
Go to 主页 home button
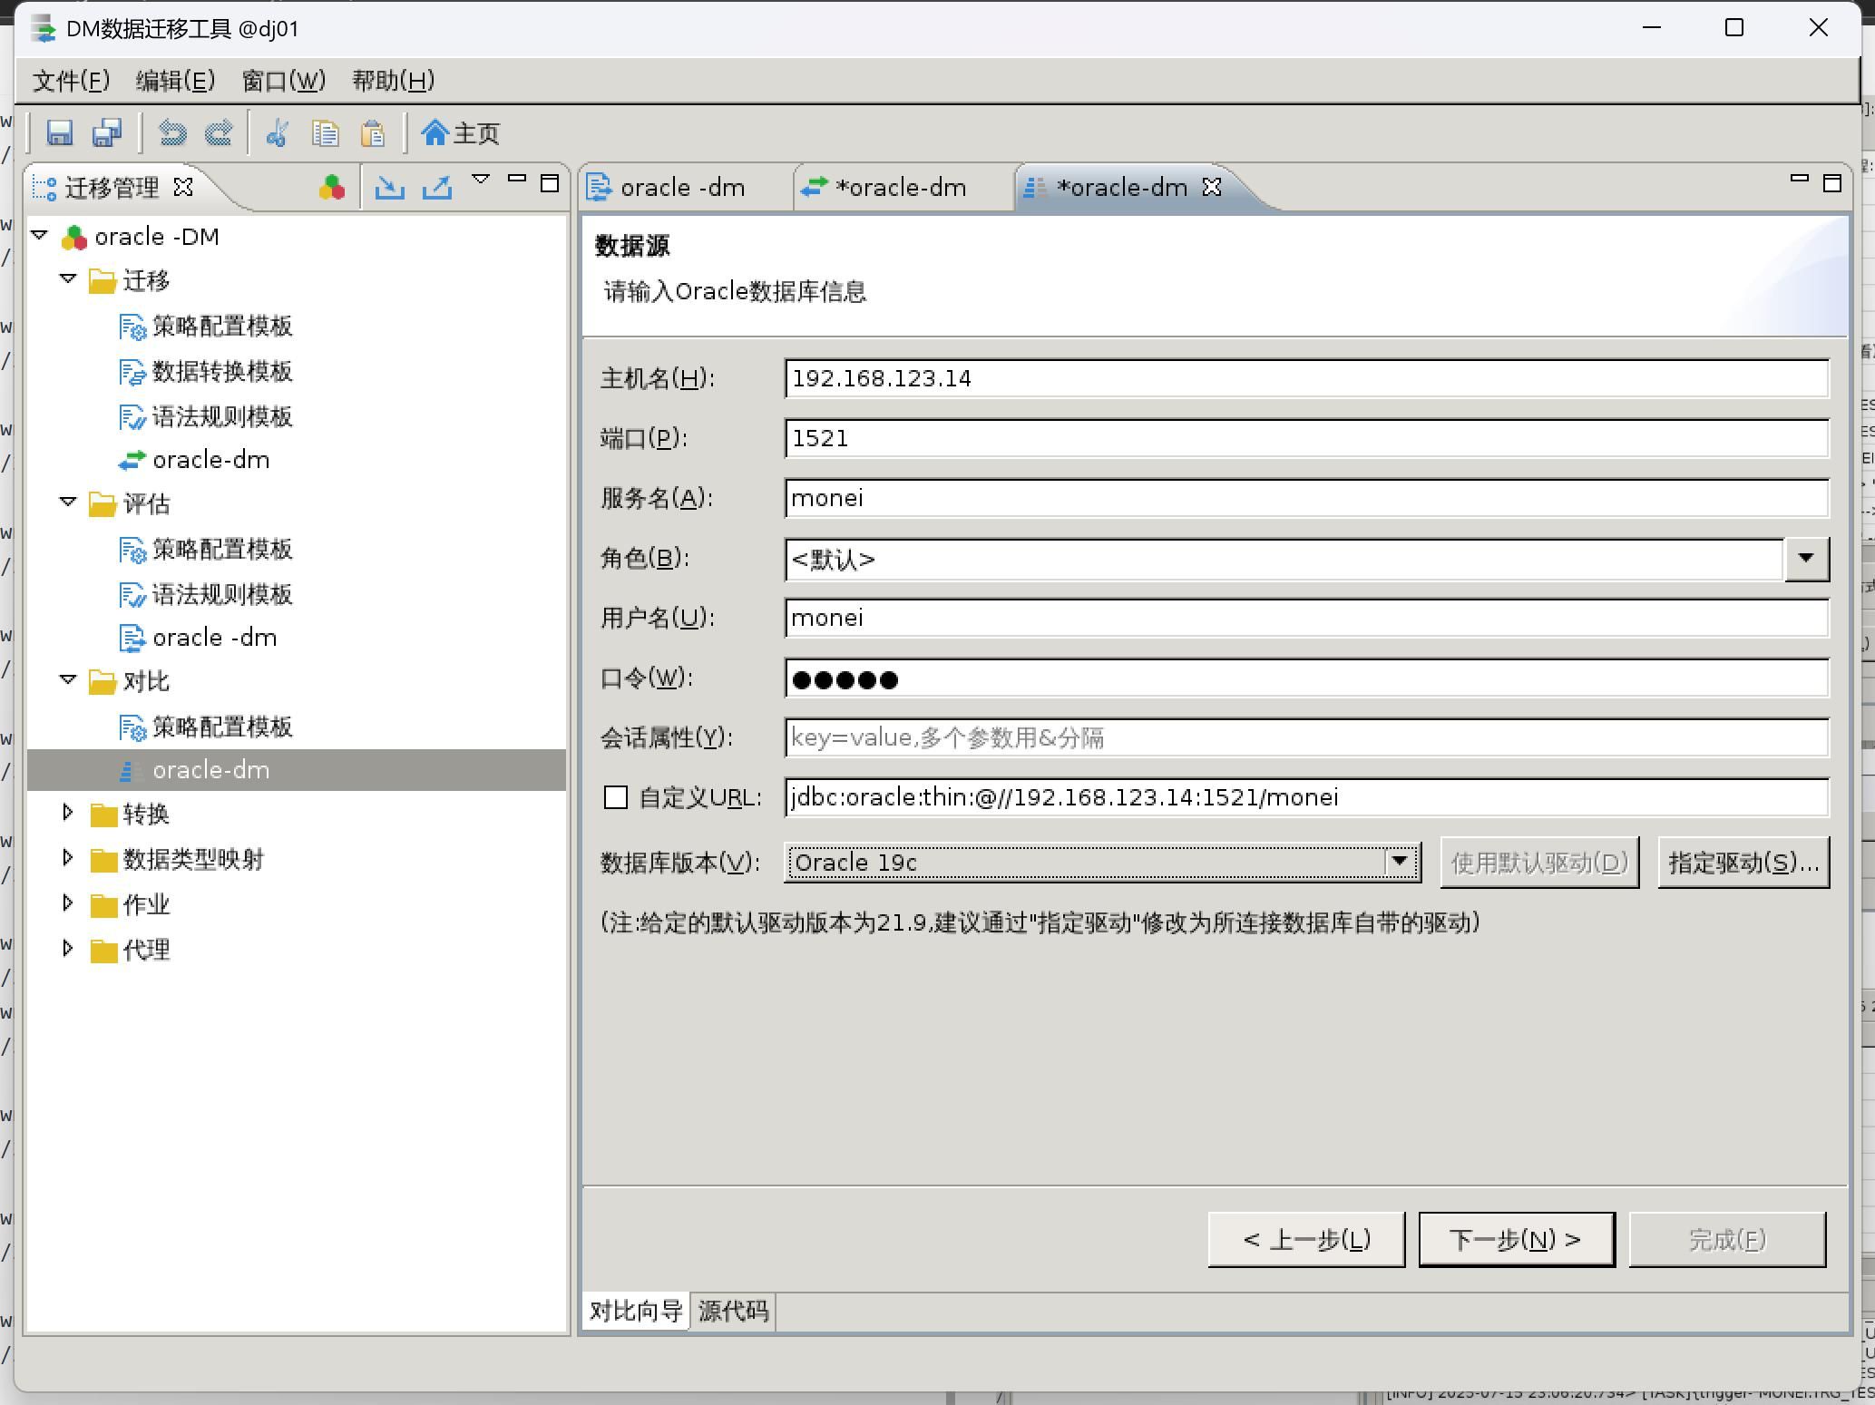point(461,133)
